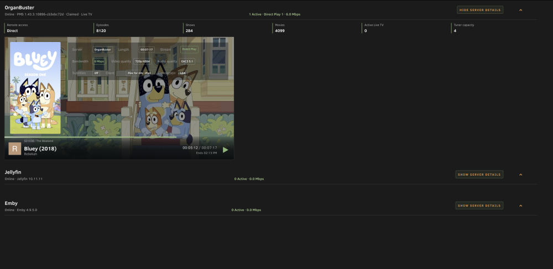Click 'Online · Emby 4.9.5.0' version text

[x=21, y=210]
